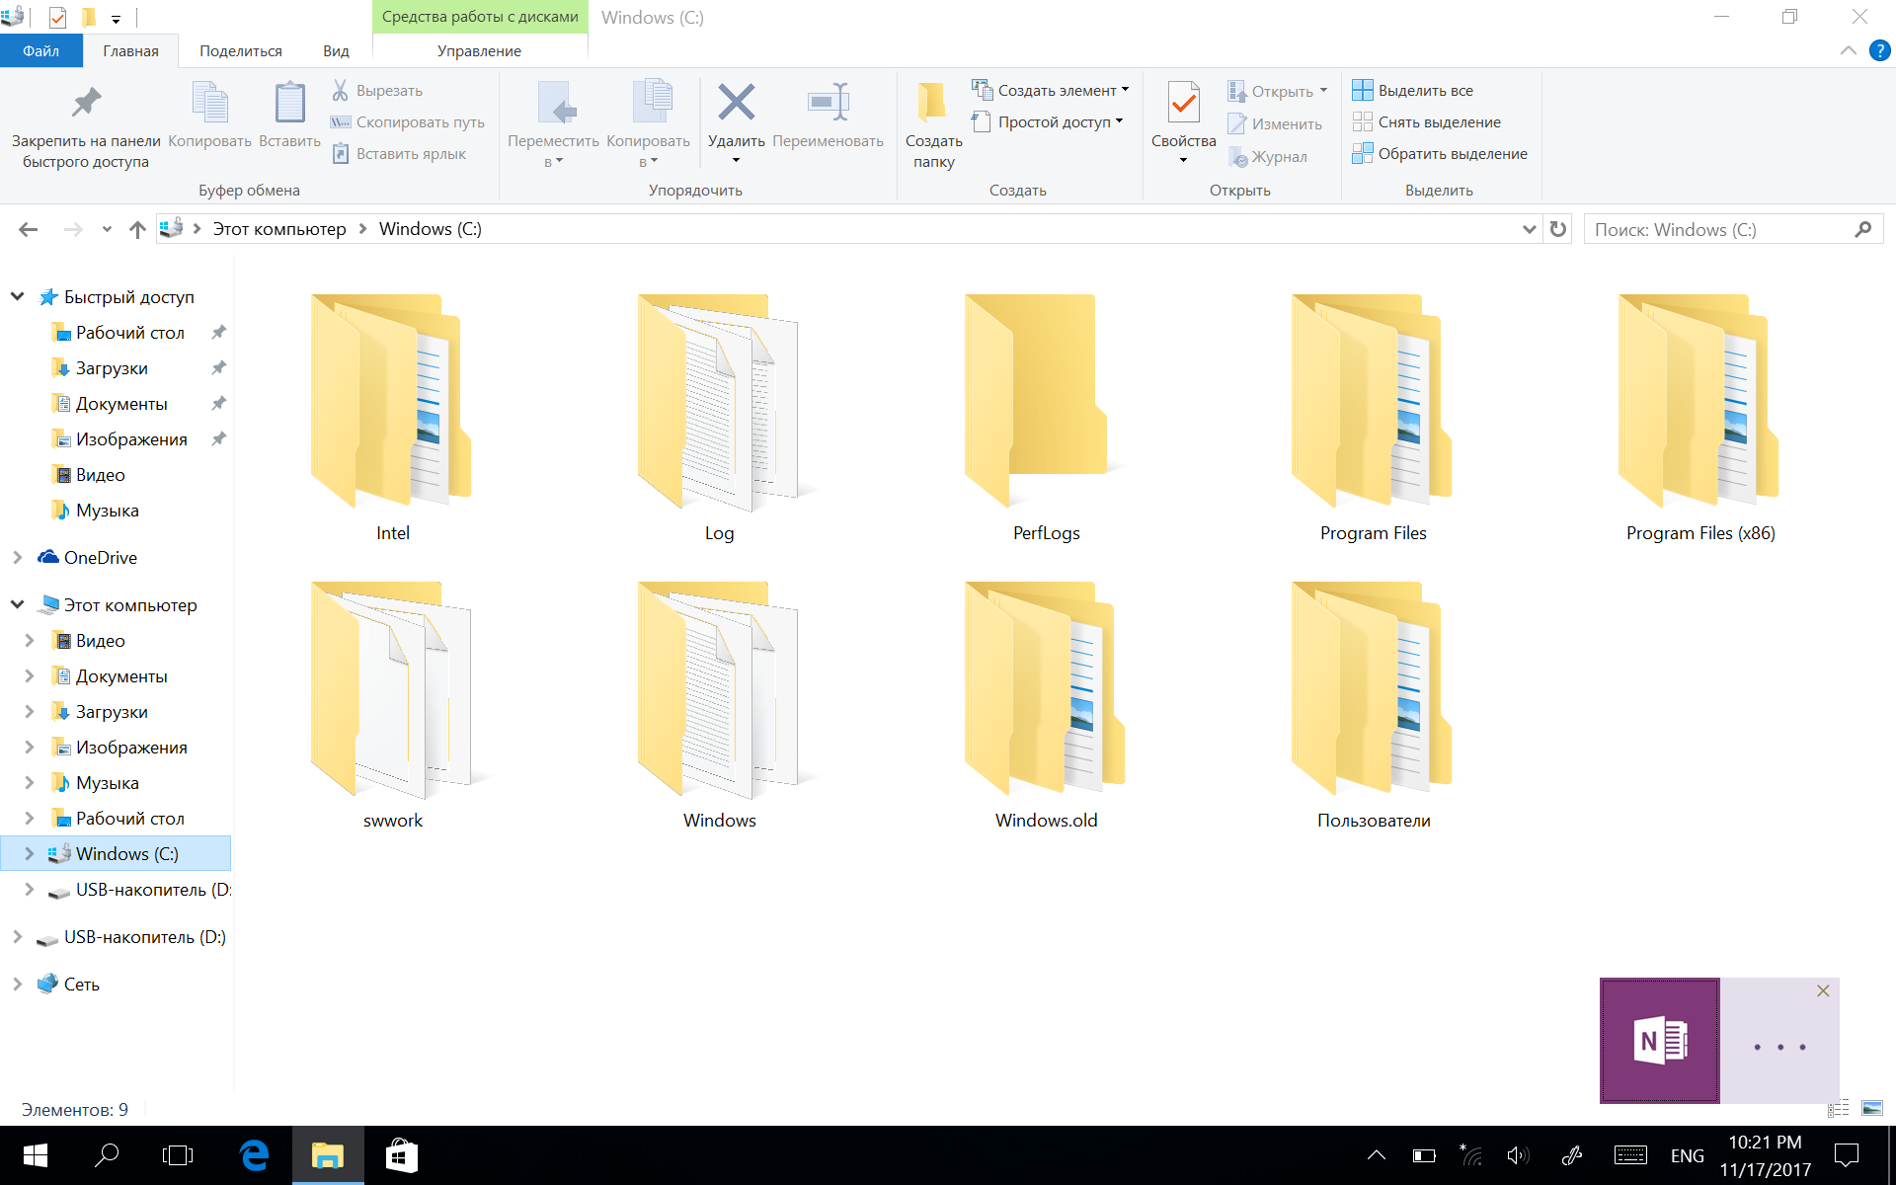1896x1185 pixels.
Task: Click Выделить все button
Action: (x=1413, y=90)
